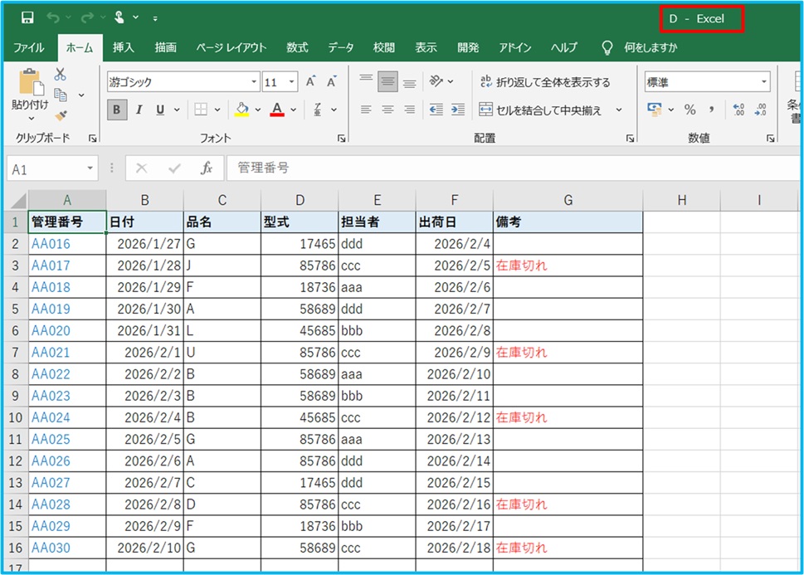Click the AA016 link in cell A2
The image size is (804, 575).
(x=51, y=244)
